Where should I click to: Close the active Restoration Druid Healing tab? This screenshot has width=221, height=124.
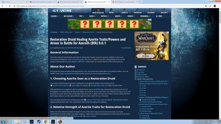(x=109, y=2)
